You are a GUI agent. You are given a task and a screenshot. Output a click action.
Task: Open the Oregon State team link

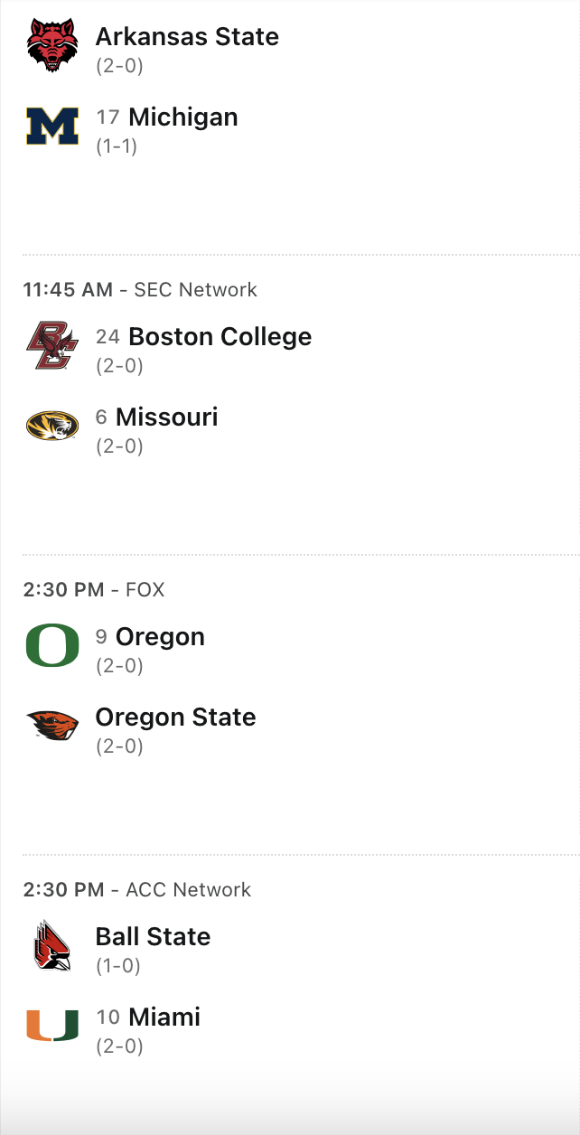tap(175, 718)
